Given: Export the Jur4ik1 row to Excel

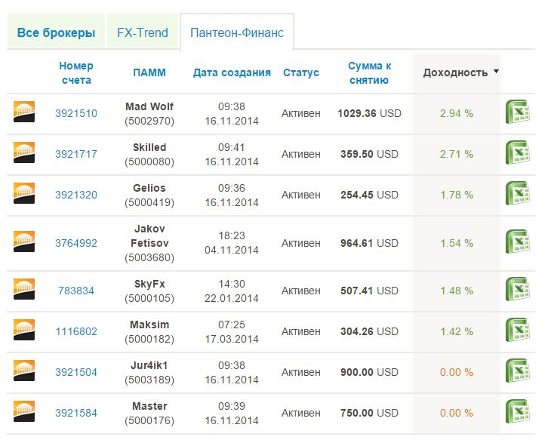Looking at the screenshot, I should coord(517,373).
